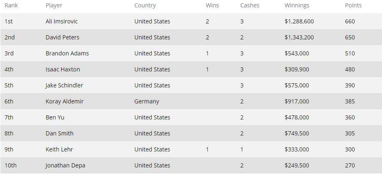Viewport: 382px width, 174px height.
Task: Click the Player column header
Action: coord(54,5)
